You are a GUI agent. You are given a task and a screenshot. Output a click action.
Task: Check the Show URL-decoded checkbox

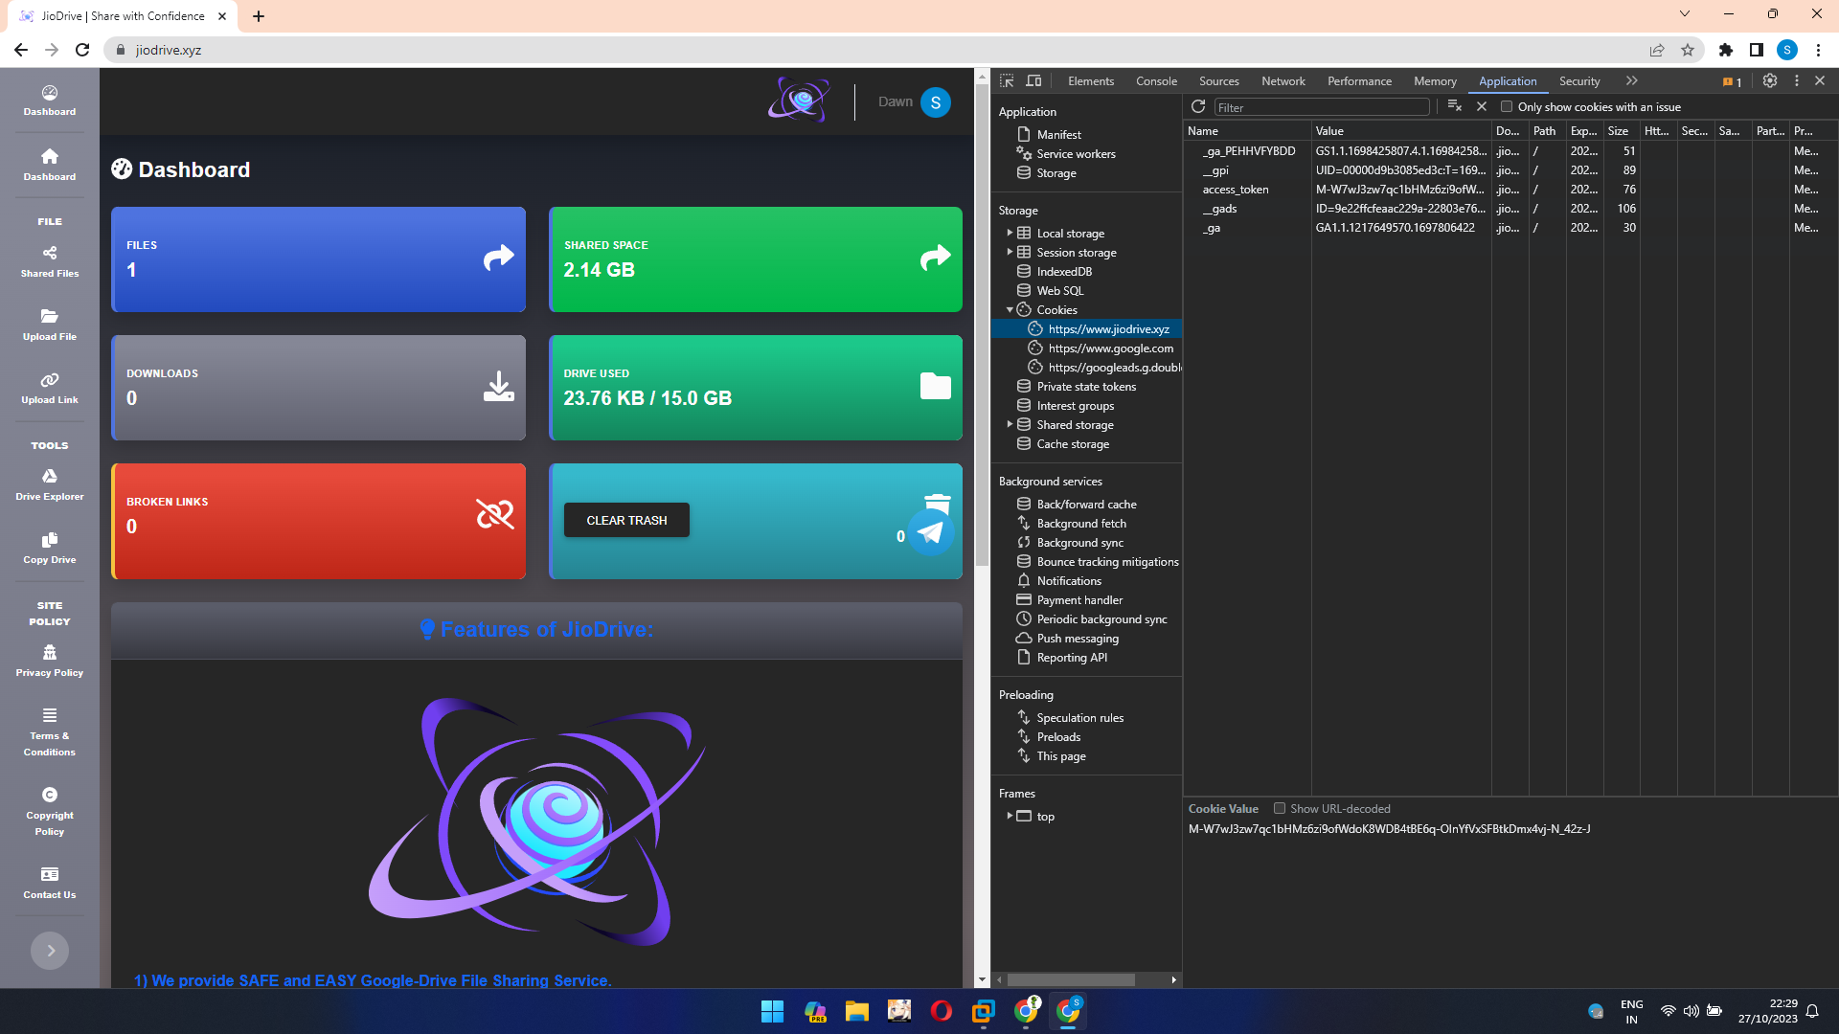[x=1279, y=808]
